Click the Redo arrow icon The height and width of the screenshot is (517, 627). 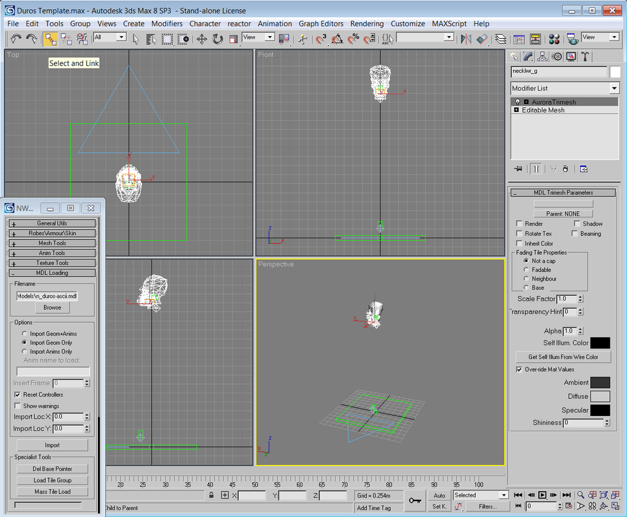[x=32, y=39]
